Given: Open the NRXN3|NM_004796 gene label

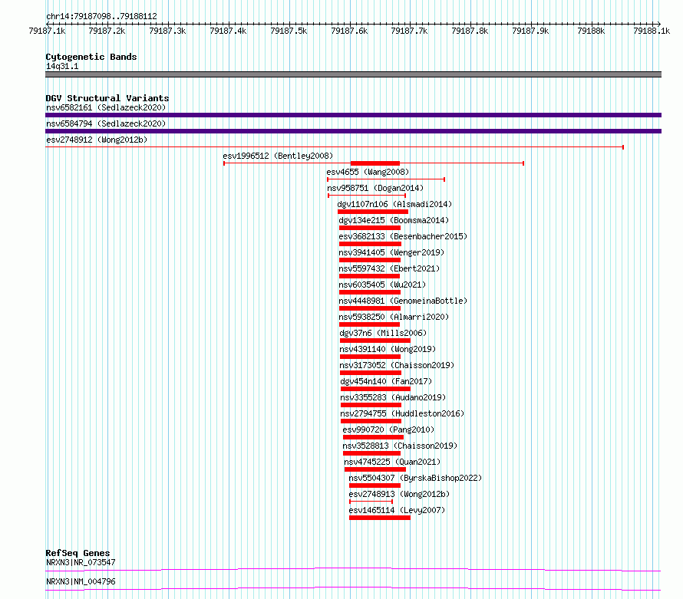Looking at the screenshot, I should (81, 581).
